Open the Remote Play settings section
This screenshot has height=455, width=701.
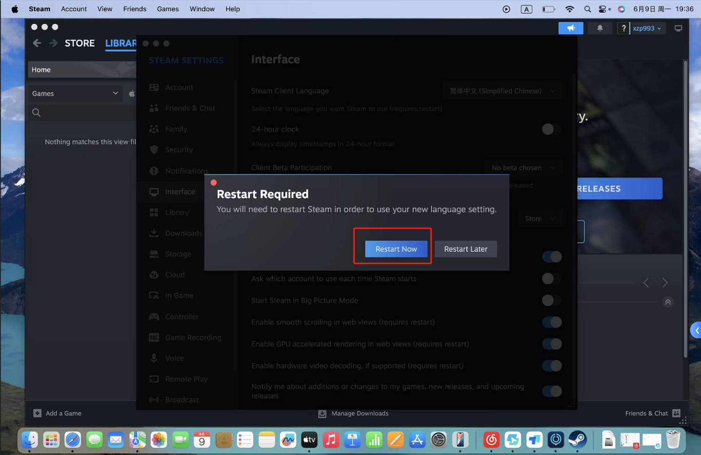pos(186,379)
